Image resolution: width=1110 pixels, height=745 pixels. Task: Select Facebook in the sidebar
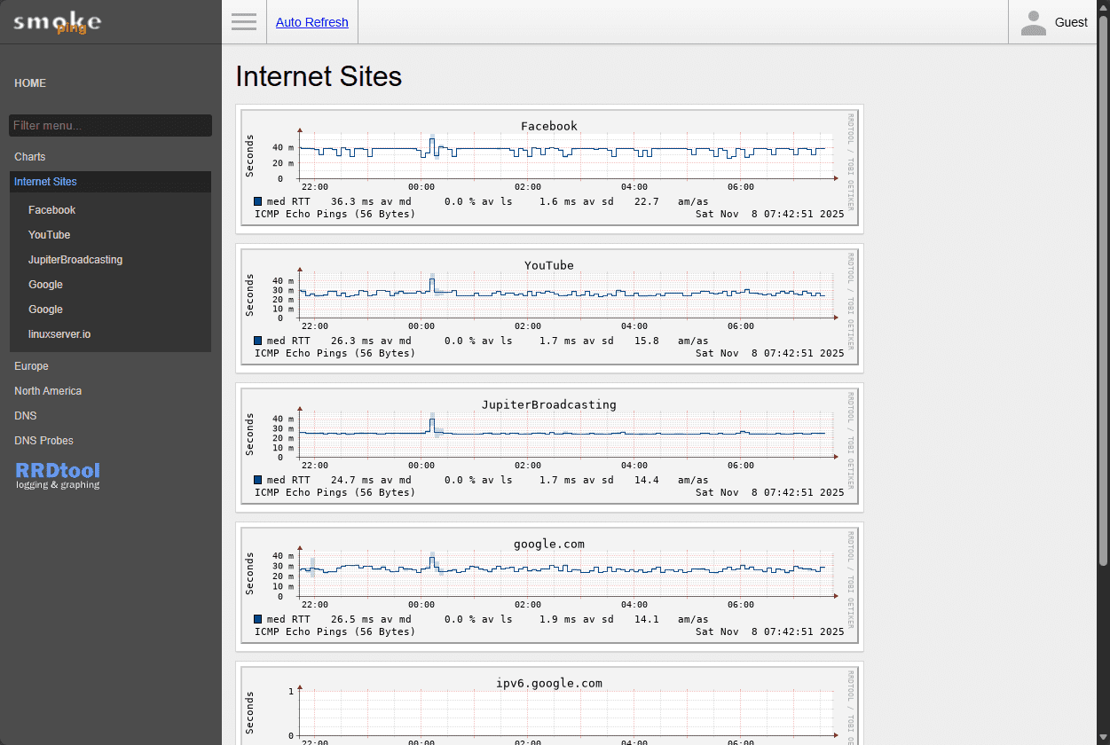(x=51, y=209)
